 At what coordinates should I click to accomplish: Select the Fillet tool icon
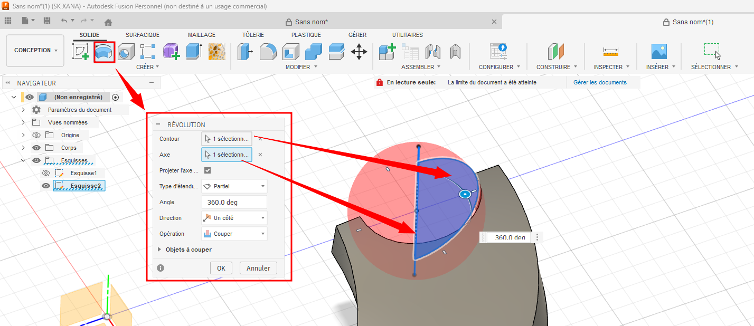268,52
